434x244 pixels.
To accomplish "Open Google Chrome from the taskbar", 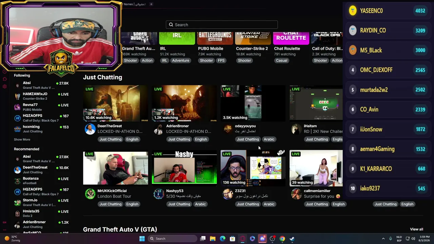I will (x=282, y=239).
